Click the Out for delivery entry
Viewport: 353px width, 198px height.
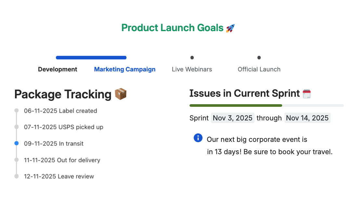(62, 160)
